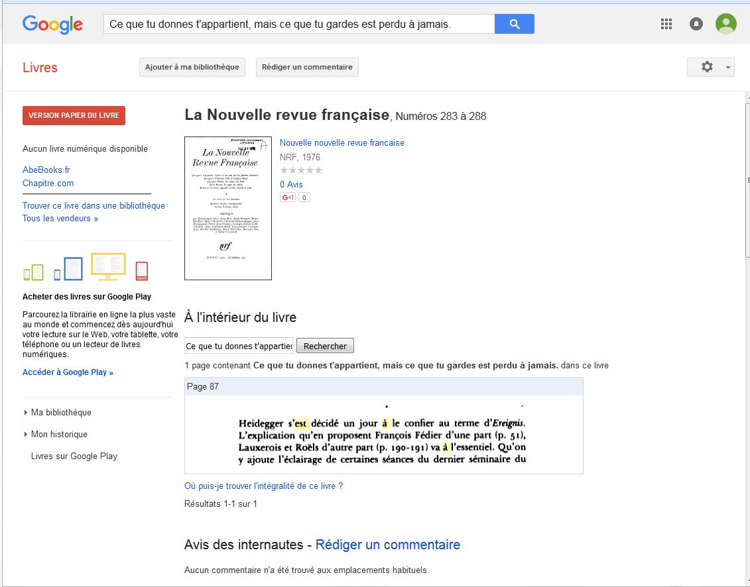Open Livres sur Google Play item
The image size is (750, 587).
[x=74, y=456]
